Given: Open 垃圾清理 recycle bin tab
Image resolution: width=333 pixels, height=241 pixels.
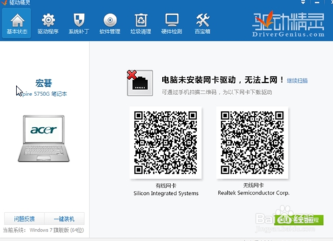Looking at the screenshot, I should click(141, 23).
